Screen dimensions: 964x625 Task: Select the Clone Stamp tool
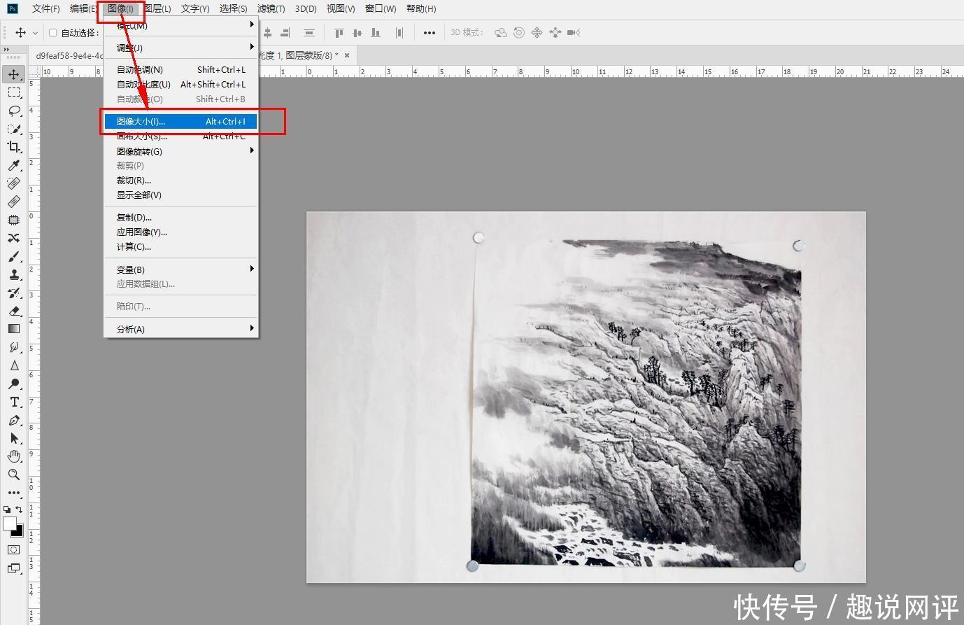coord(13,274)
